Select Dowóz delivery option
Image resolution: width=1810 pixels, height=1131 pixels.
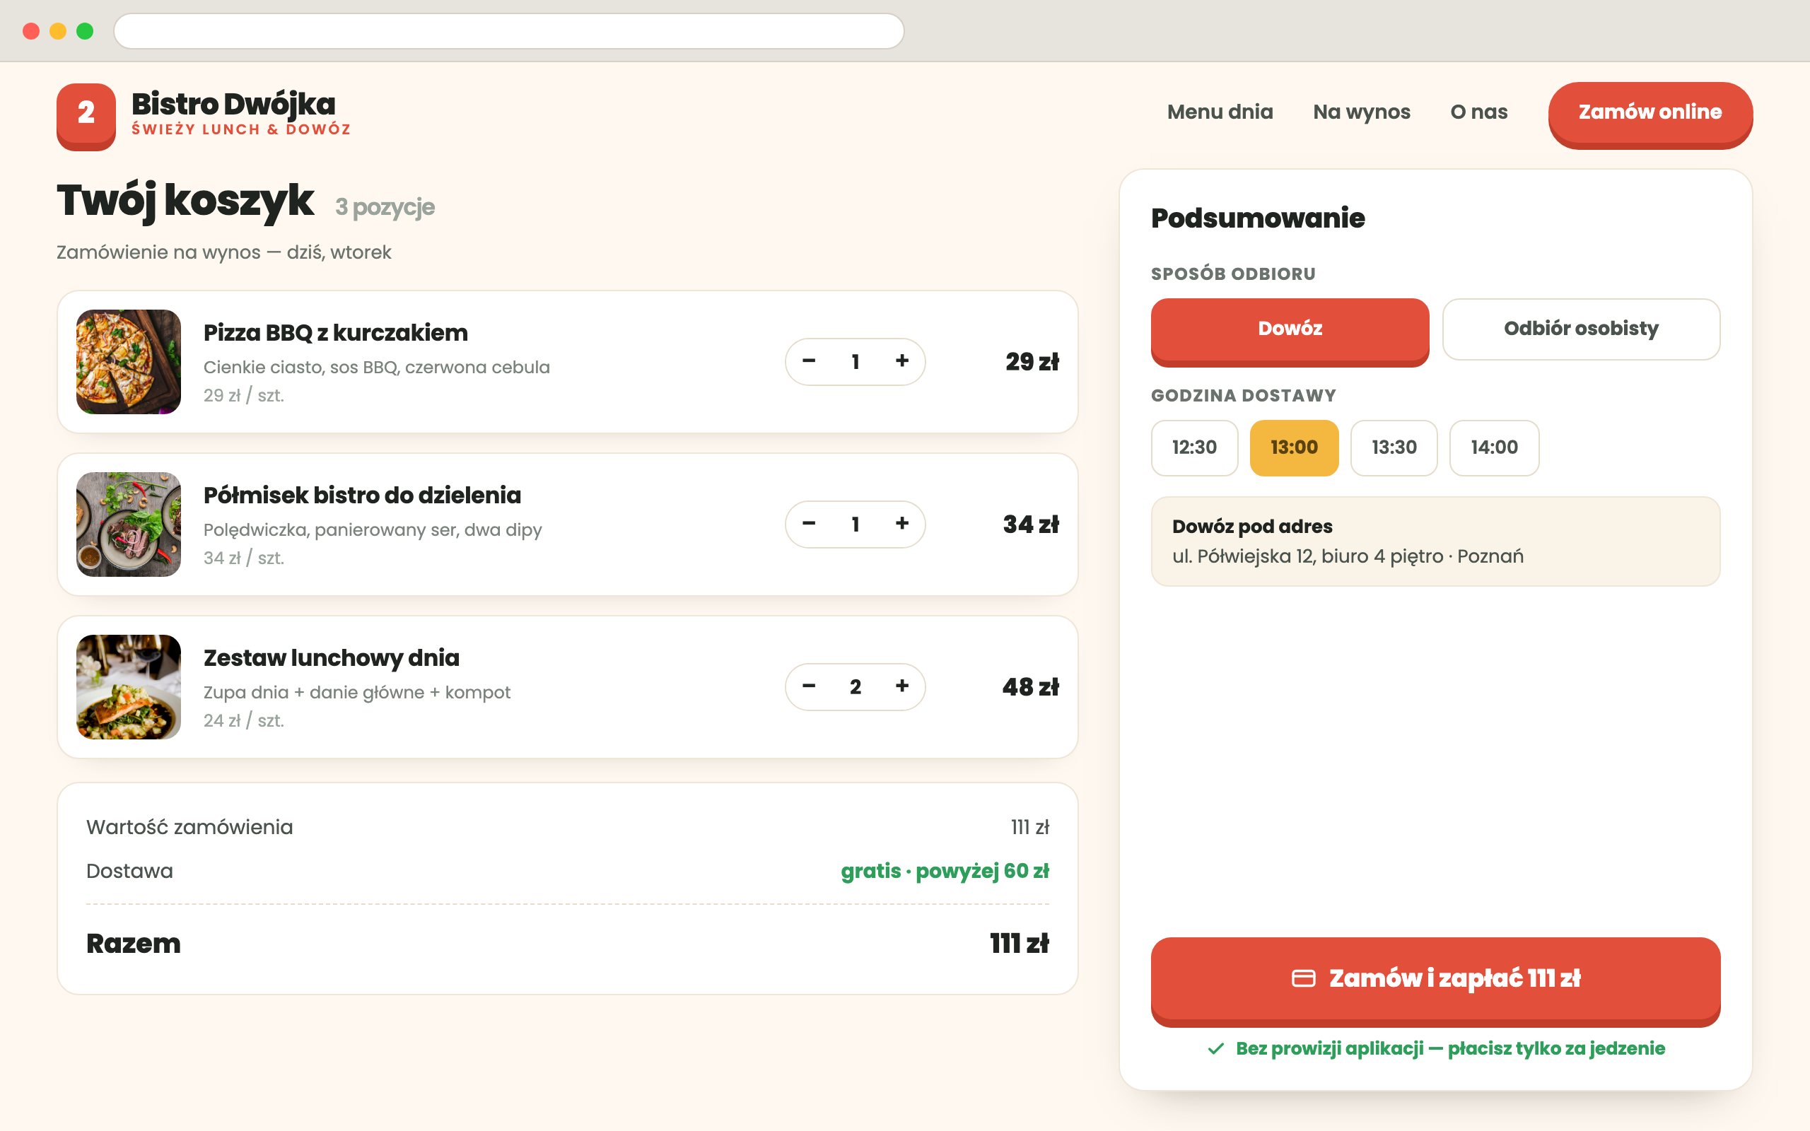point(1290,332)
